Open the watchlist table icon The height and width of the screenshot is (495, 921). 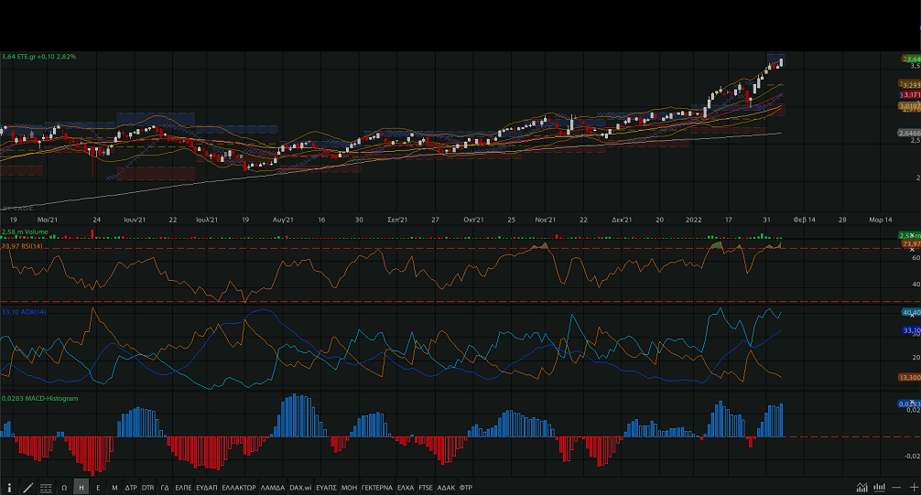point(46,488)
